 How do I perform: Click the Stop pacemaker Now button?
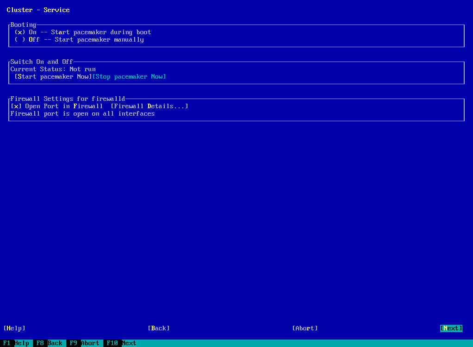click(129, 77)
